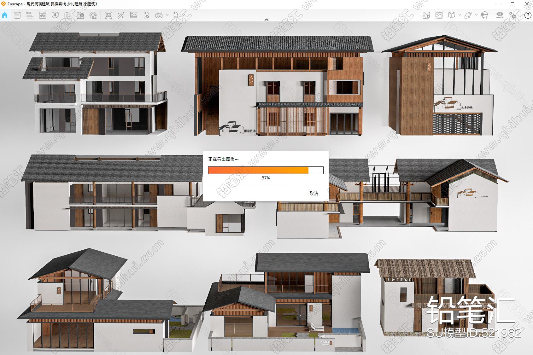This screenshot has width=533, height=355.
Task: Click the 正在导出图像 dialog title
Action: tap(223, 159)
